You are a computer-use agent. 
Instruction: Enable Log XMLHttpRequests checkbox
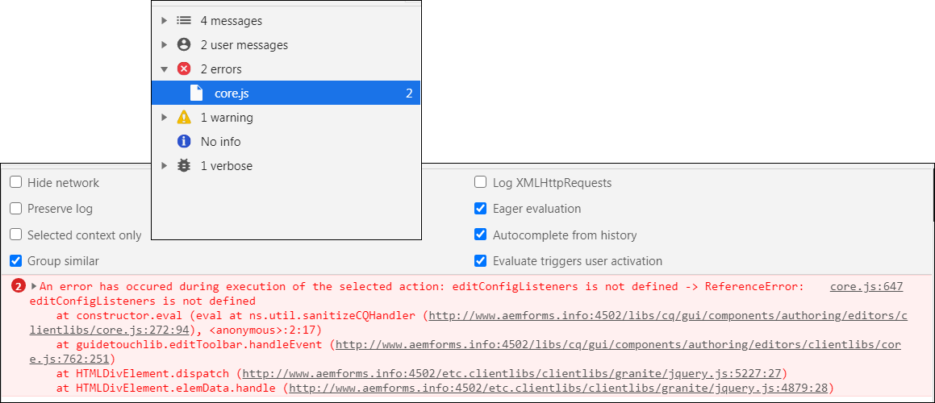pos(481,182)
